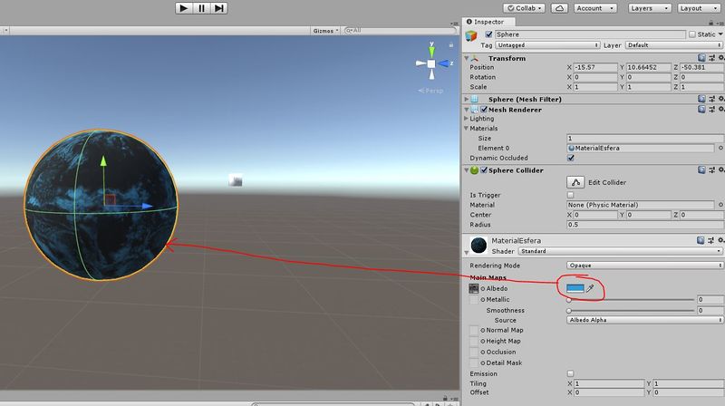
Task: Toggle the Static checkbox
Action: coord(692,34)
